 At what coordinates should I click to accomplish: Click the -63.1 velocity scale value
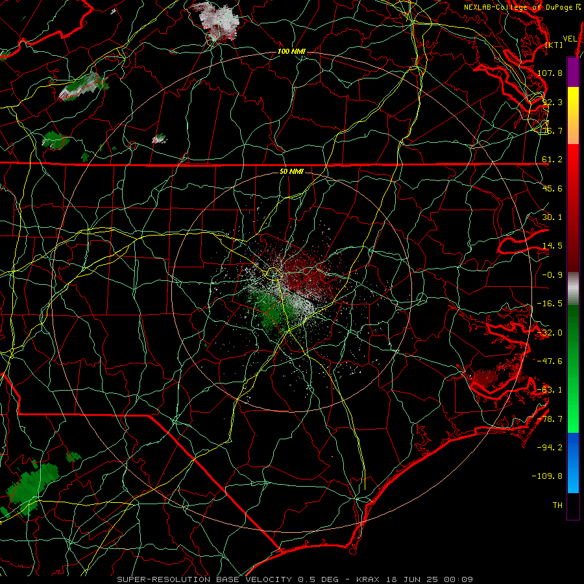(x=550, y=390)
